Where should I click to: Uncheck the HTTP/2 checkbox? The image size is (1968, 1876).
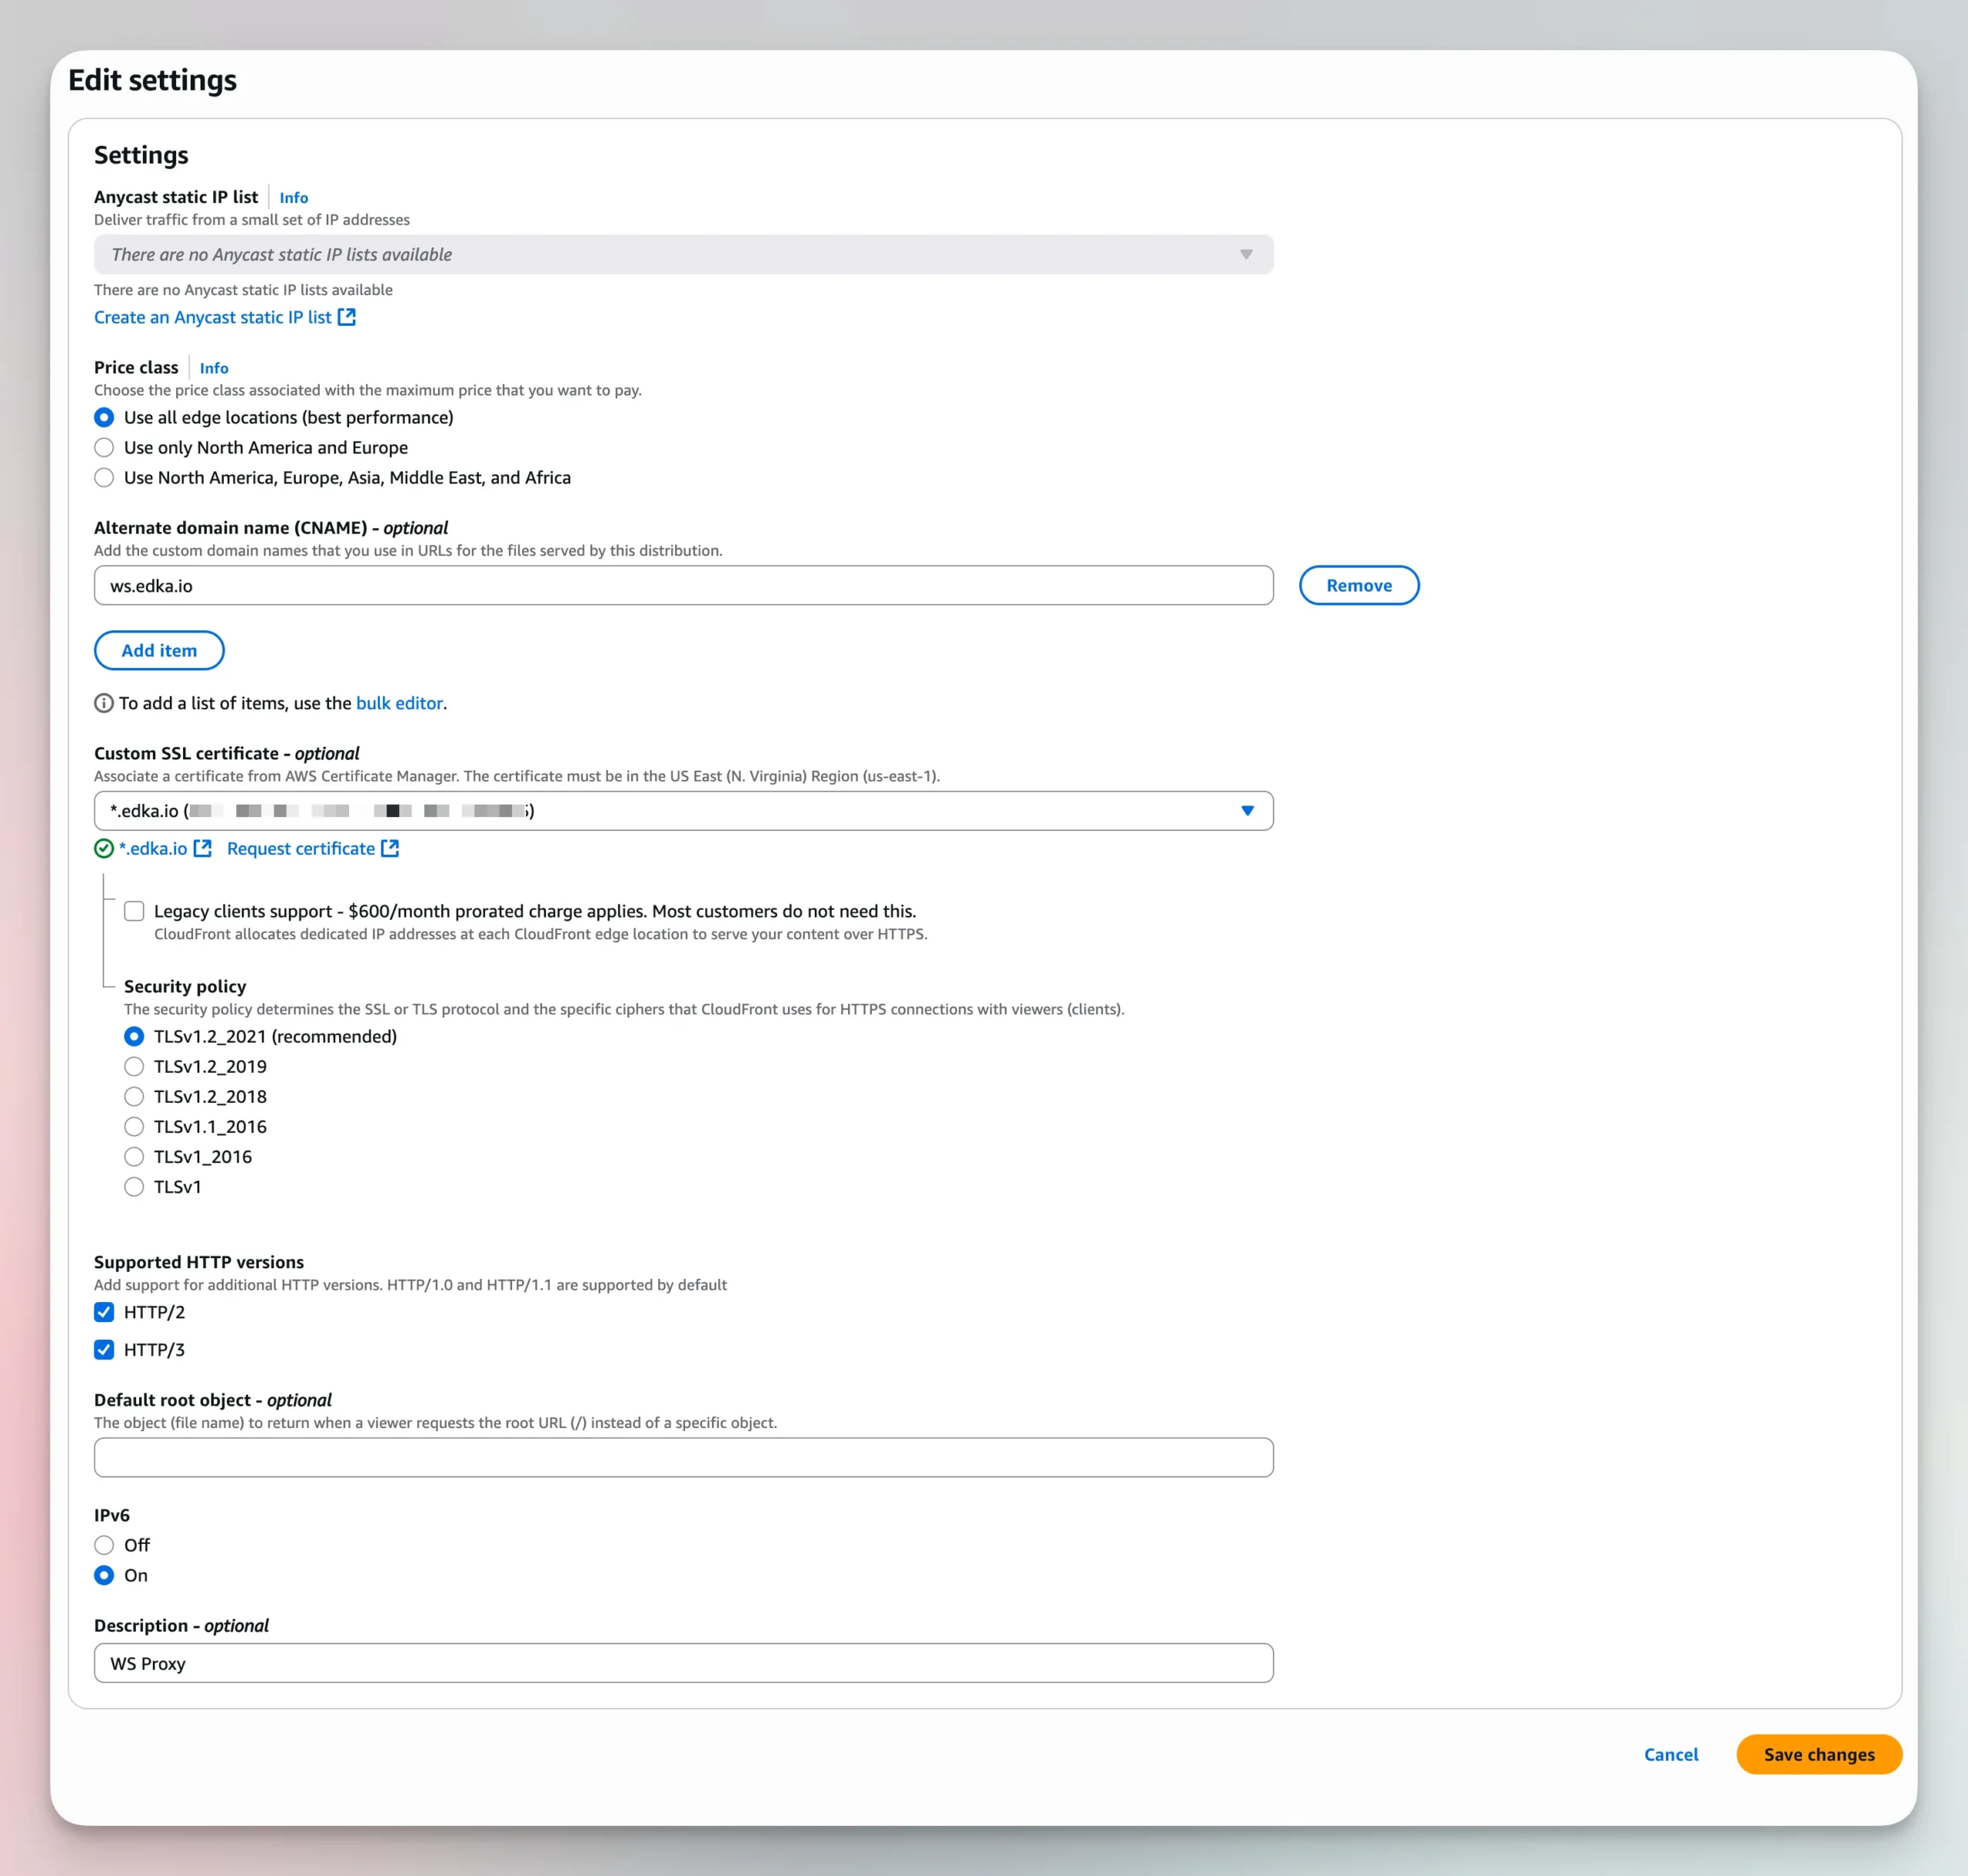click(x=104, y=1312)
